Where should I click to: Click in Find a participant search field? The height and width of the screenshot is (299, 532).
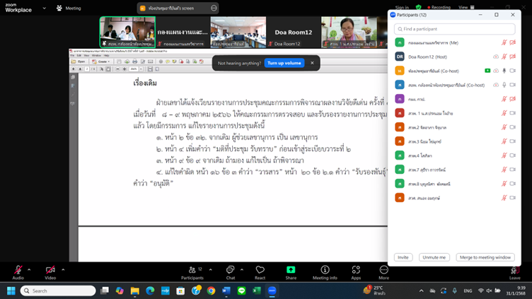[x=455, y=29]
